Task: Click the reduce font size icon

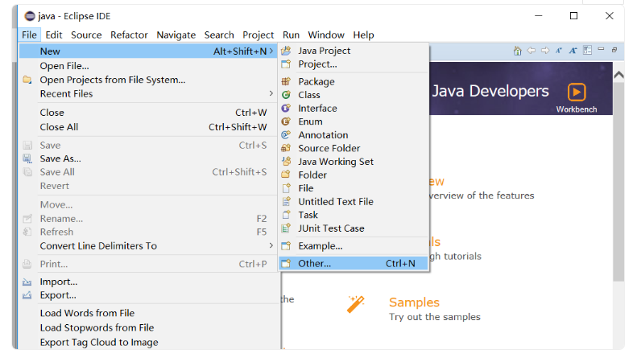Action: pos(559,51)
